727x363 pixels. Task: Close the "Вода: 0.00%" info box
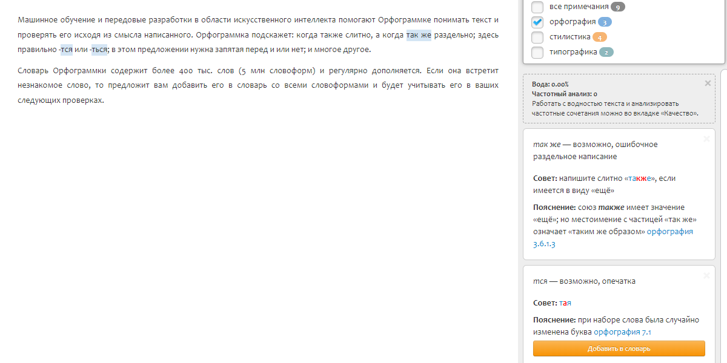708,83
